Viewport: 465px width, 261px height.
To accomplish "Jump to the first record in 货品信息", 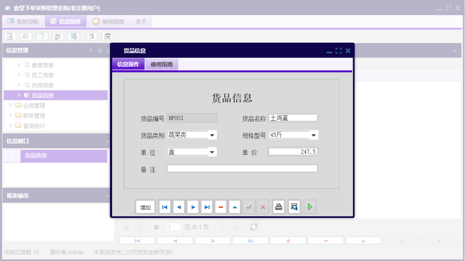I will pyautogui.click(x=165, y=207).
